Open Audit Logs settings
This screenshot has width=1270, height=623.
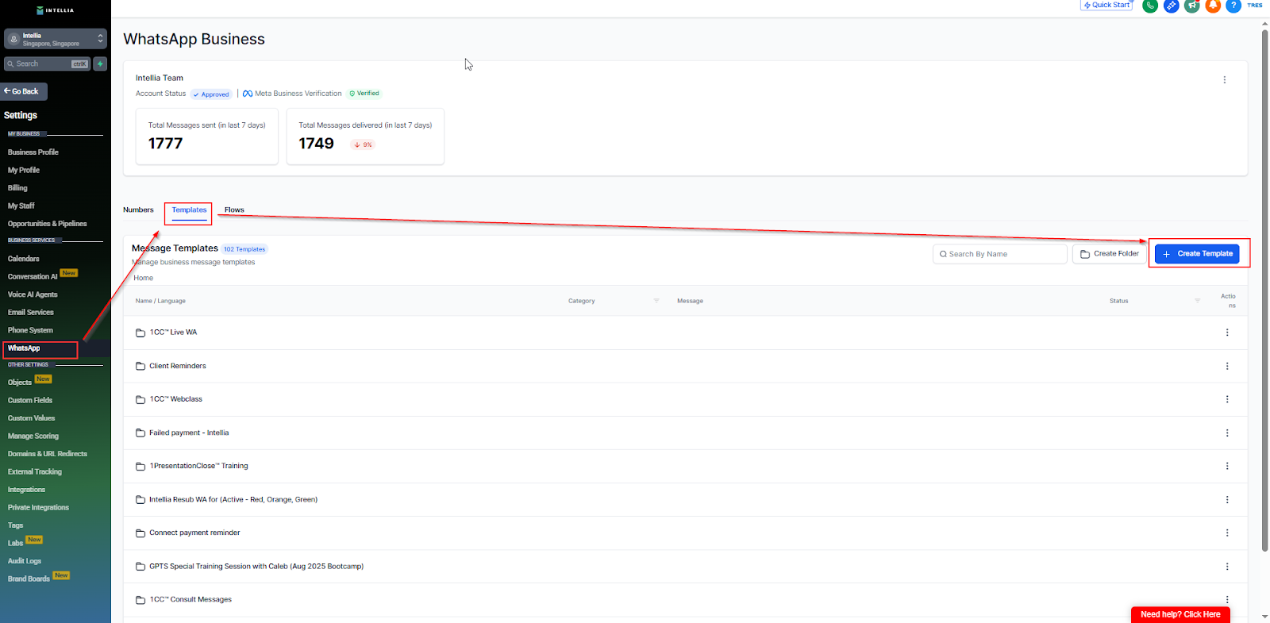tap(25, 561)
